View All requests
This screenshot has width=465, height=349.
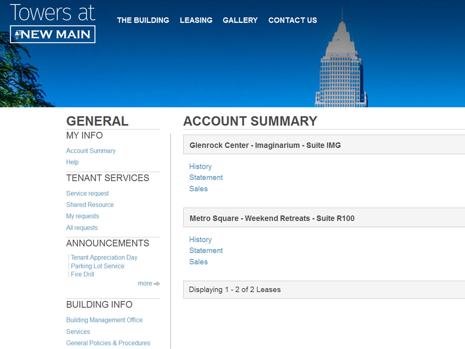[82, 228]
